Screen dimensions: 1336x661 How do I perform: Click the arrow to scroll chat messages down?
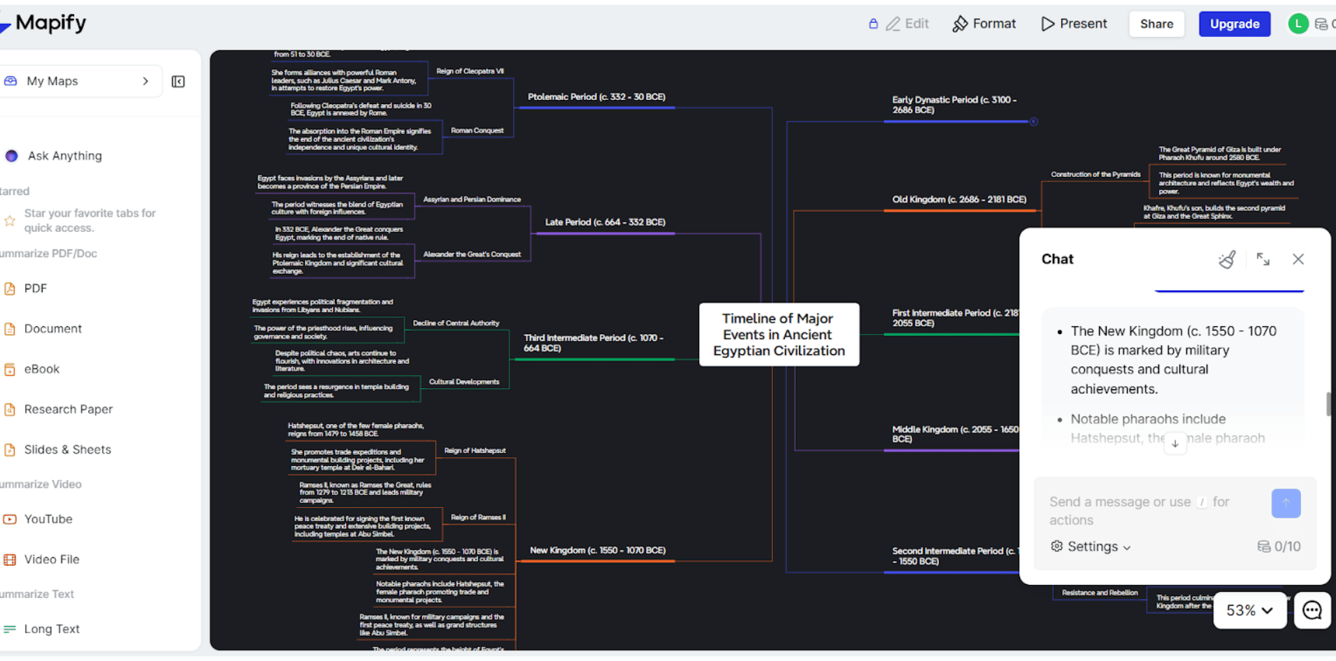pyautogui.click(x=1175, y=443)
